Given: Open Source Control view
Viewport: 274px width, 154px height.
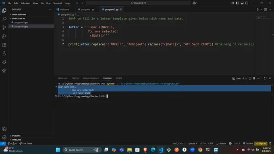Looking at the screenshot, I should tap(4, 28).
